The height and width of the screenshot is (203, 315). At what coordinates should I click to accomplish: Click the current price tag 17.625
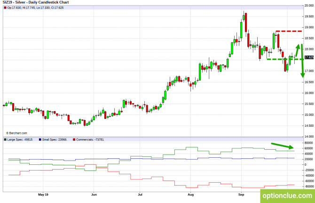tap(309, 57)
